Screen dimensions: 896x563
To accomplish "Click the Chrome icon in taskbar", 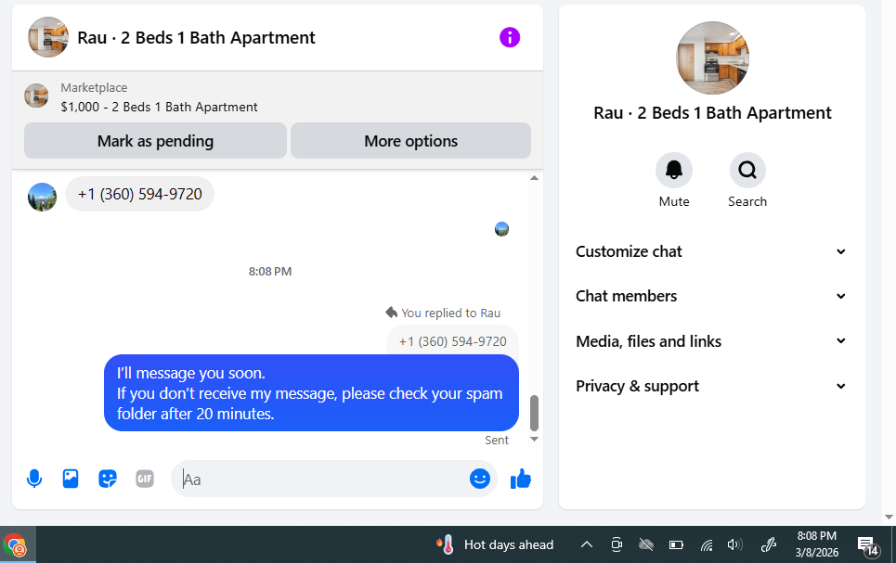I will (x=15, y=545).
